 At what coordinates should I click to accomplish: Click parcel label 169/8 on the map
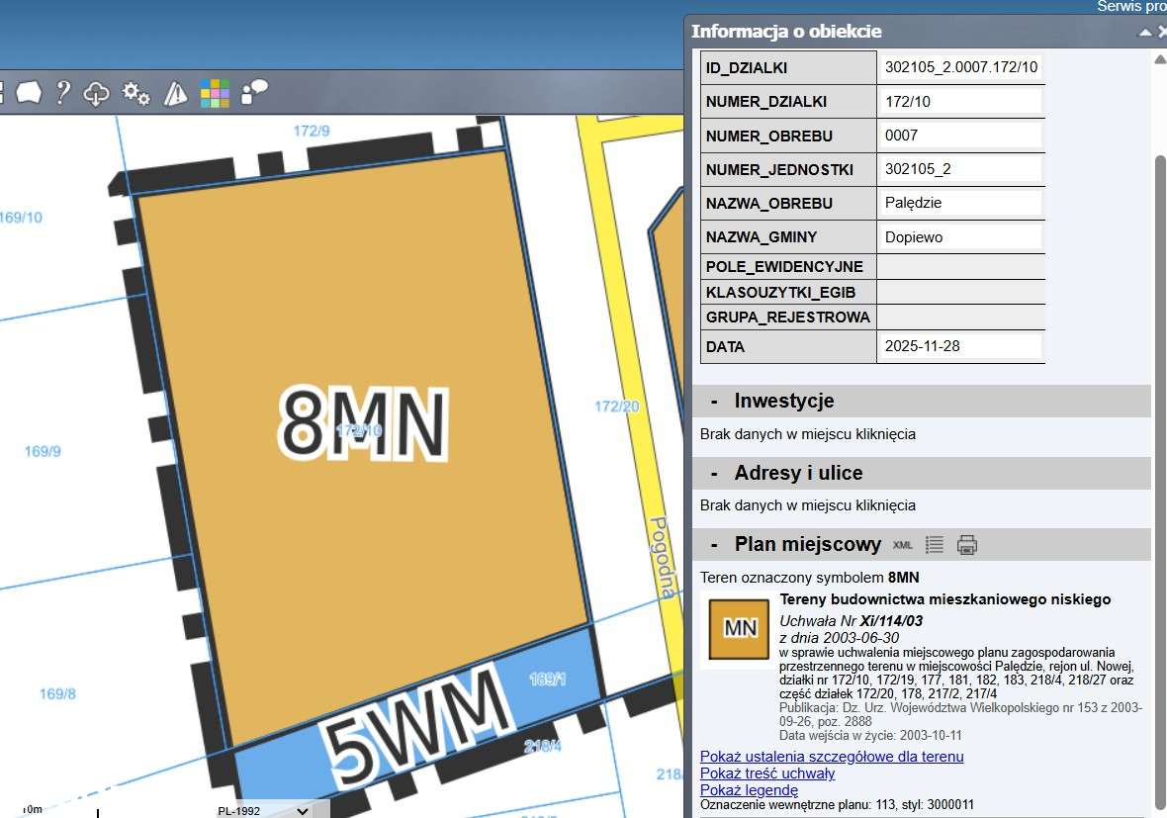point(57,693)
